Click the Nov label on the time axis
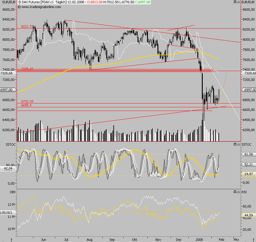The width and height of the screenshot is (256, 242). (x=158, y=240)
